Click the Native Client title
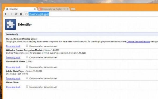This screenshot has height=99, width=158. (12, 82)
